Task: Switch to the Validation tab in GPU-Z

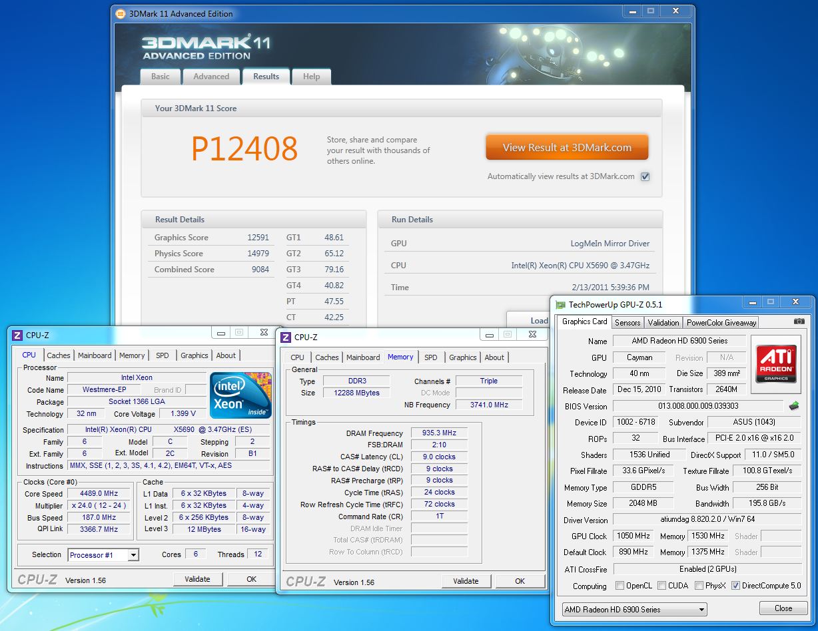Action: [x=663, y=322]
